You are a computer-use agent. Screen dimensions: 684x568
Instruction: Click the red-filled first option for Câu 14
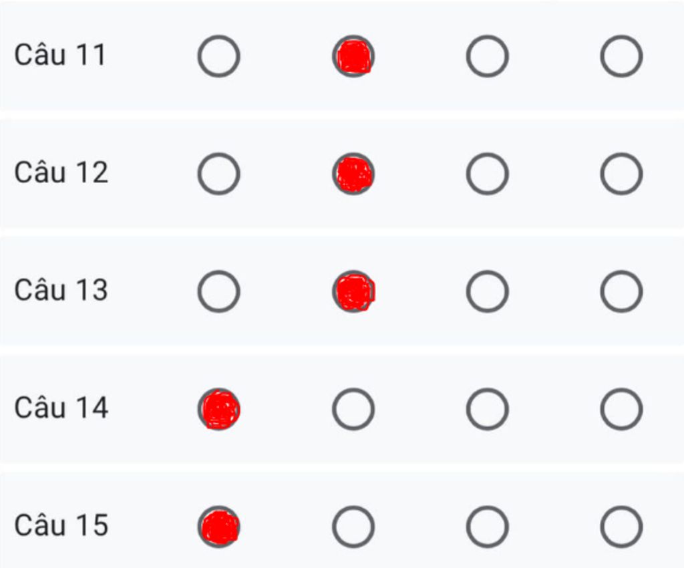click(x=218, y=409)
